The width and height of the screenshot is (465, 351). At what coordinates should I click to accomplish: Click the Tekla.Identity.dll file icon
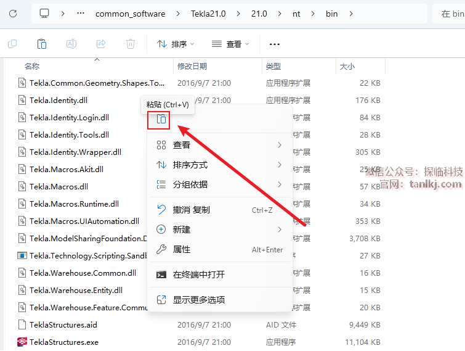[22, 101]
